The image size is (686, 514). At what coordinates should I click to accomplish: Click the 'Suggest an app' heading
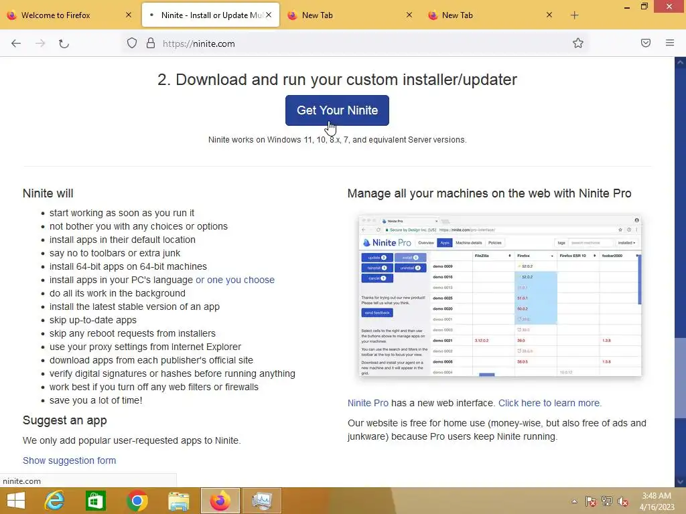pyautogui.click(x=65, y=420)
